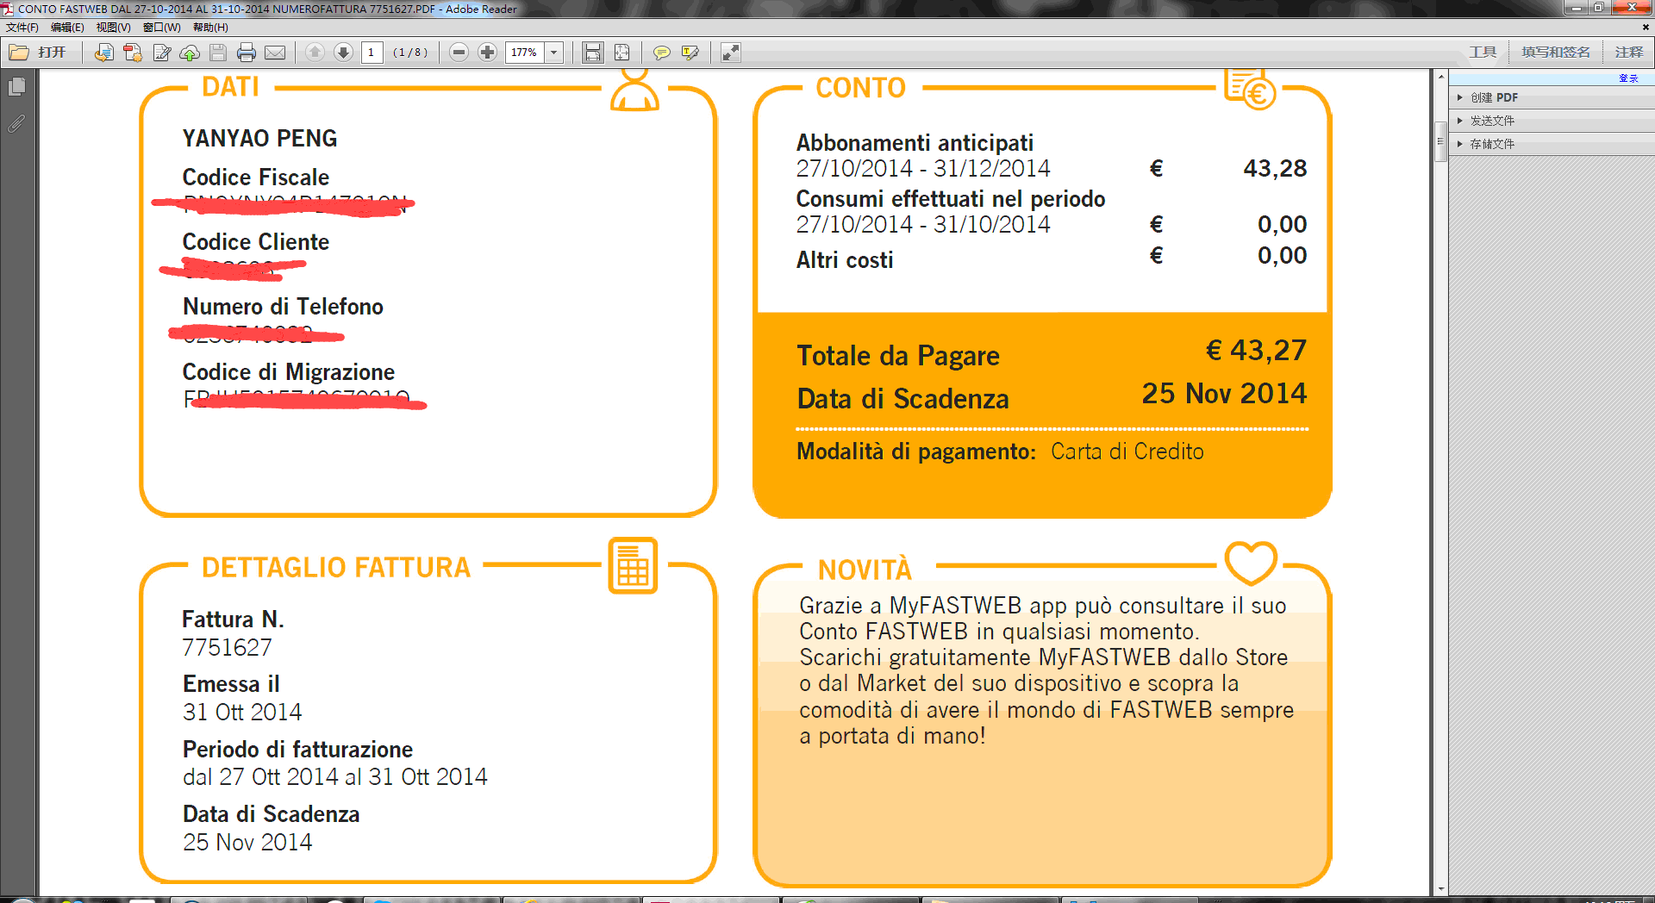Expand the 存储文件 section
The height and width of the screenshot is (903, 1655).
coord(1552,144)
